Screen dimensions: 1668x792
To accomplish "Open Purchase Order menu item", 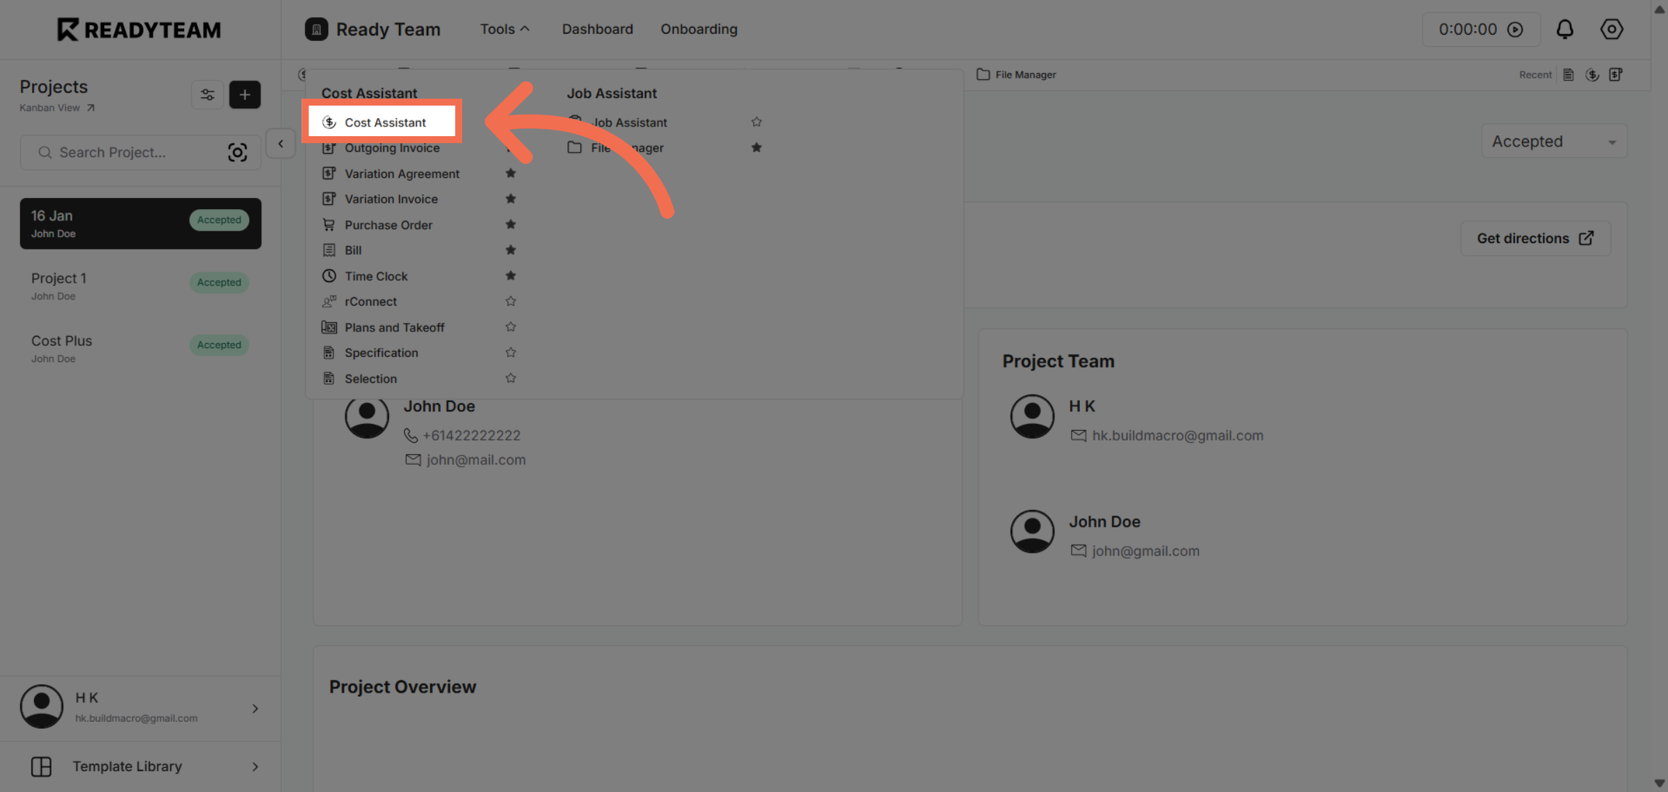I will [x=389, y=225].
